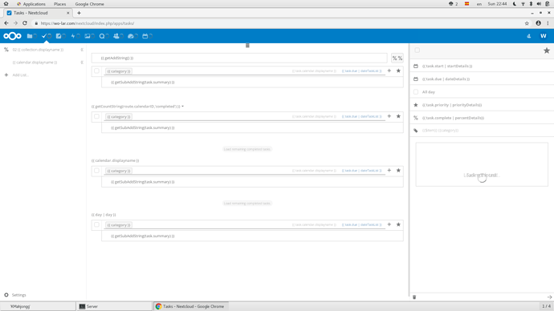This screenshot has height=311, width=554.
Task: Click the trash icon in details panel
Action: pos(414,297)
